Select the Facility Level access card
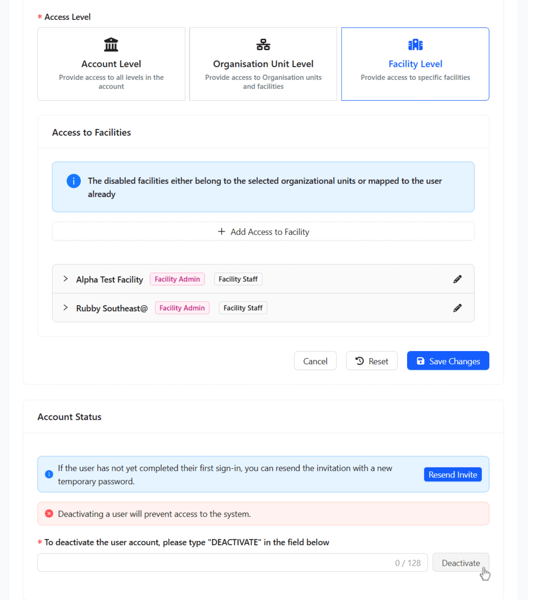544x600 pixels. [x=415, y=64]
